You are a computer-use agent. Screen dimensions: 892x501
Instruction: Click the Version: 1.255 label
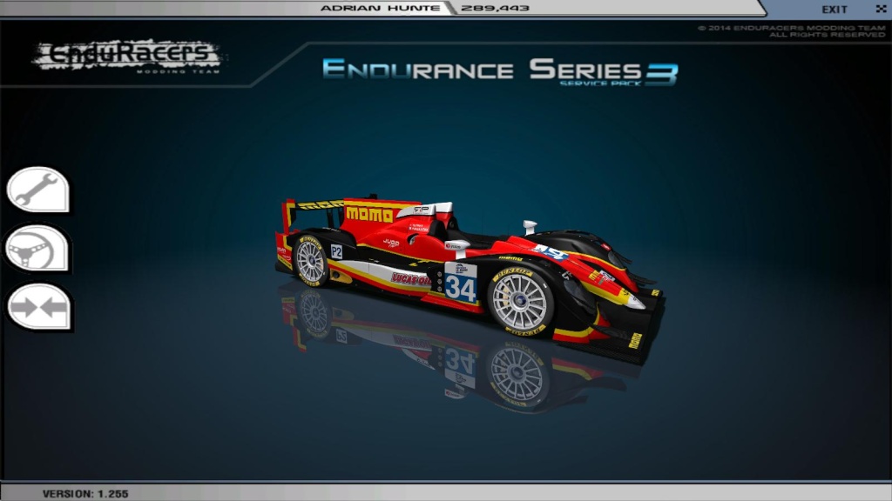(x=85, y=494)
